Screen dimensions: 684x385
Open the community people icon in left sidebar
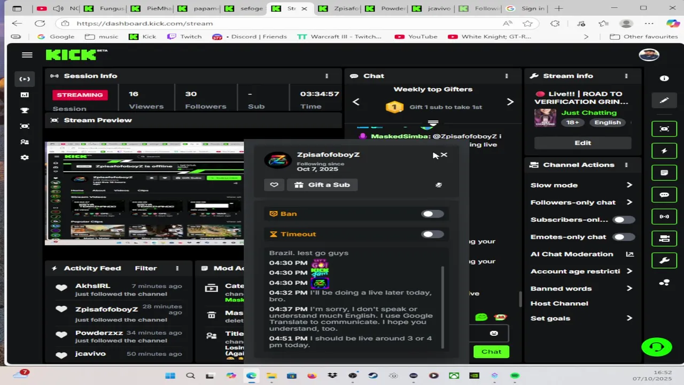25,142
